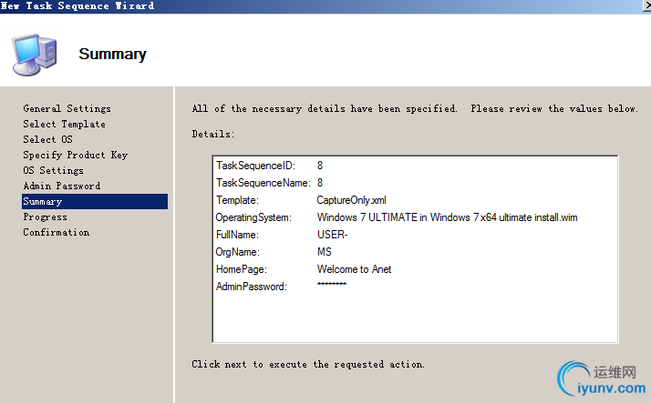The image size is (651, 403).
Task: Click the TaskSequenceName value in details
Action: [x=320, y=183]
